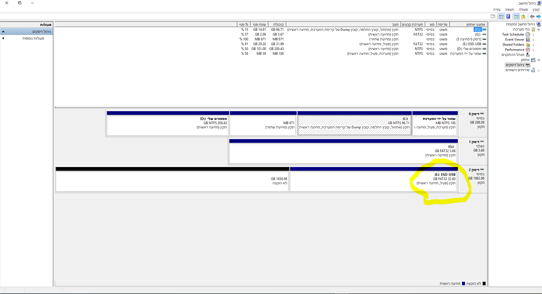Expand the Shared Folders tree node
The image size is (542, 294).
533,45
